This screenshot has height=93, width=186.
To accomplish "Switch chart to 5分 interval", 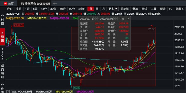I will coord(35,9).
